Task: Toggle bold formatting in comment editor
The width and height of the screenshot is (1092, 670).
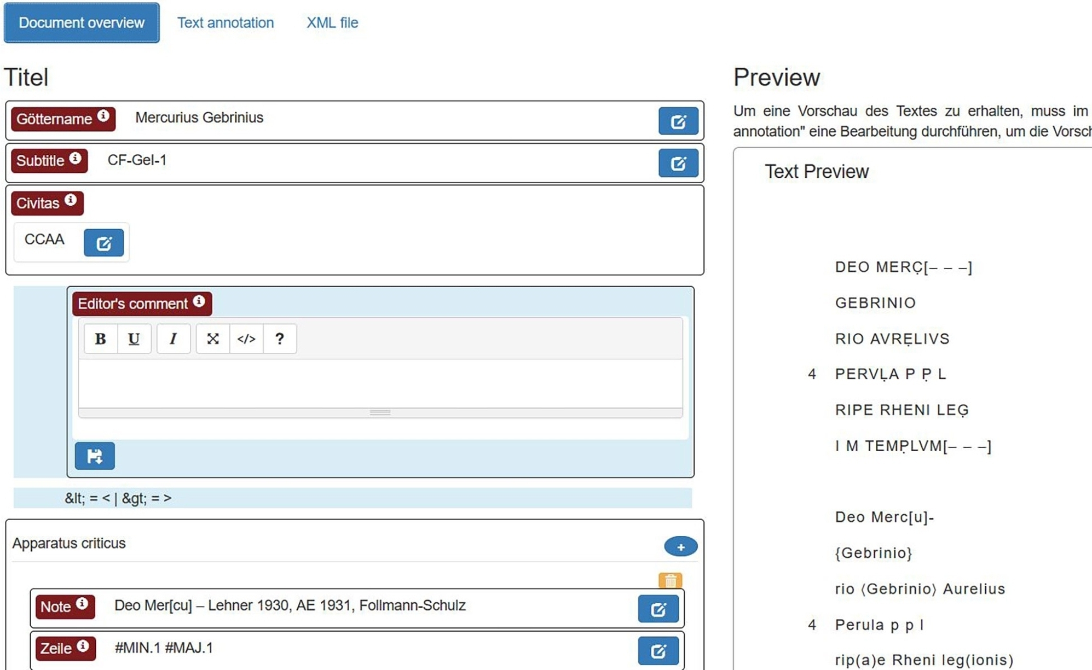Action: [100, 339]
